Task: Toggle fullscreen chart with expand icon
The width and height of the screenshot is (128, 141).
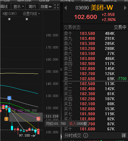Action: click(57, 7)
